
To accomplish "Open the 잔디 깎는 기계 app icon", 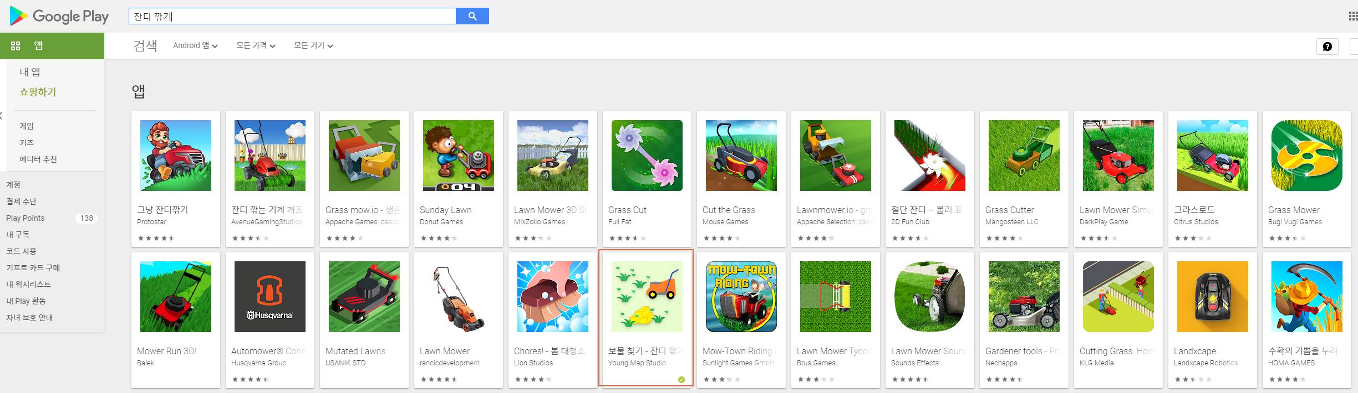I will pos(270,156).
